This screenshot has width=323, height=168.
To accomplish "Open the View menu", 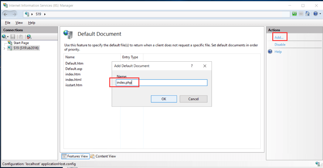I will (19, 23).
